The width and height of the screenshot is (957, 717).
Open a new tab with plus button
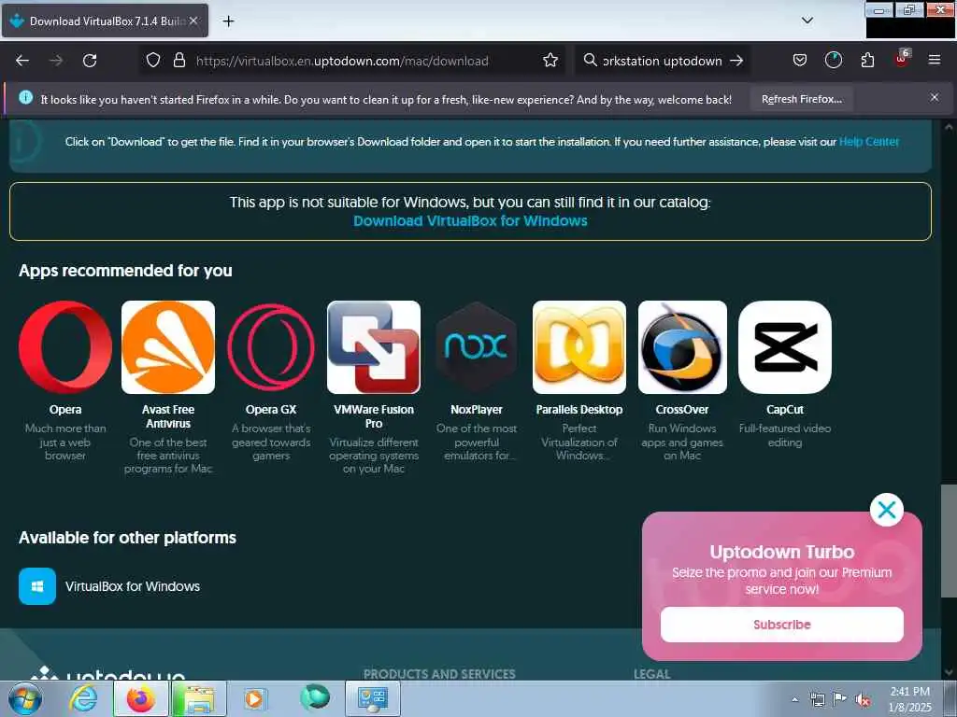[228, 21]
